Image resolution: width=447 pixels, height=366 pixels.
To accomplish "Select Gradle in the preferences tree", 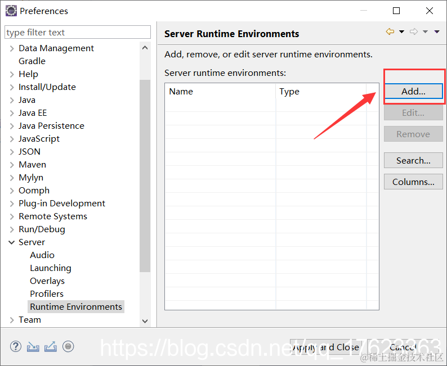I will pos(32,61).
